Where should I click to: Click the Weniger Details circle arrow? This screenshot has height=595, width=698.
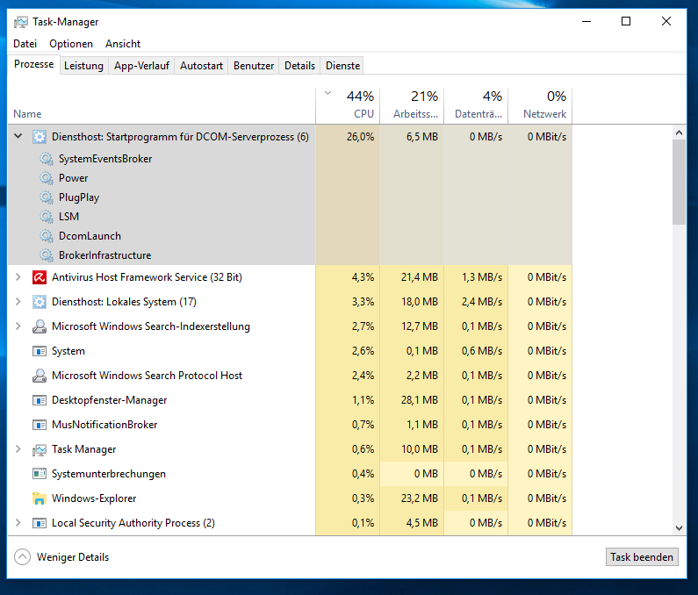22,556
